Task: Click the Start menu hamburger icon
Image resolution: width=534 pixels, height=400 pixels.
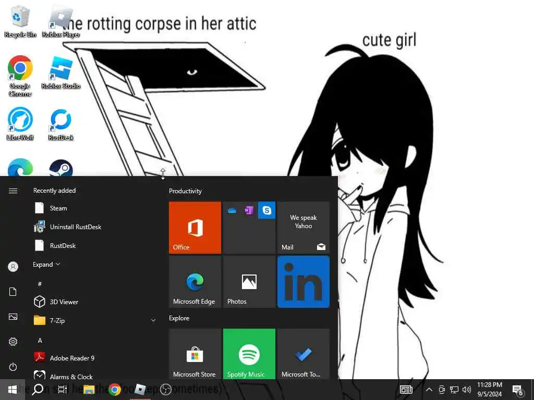Action: pos(13,191)
